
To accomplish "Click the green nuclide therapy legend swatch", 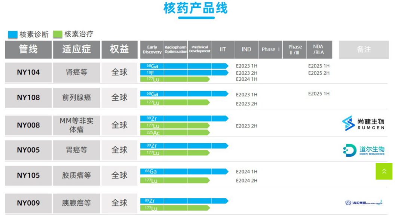I will tap(58, 34).
